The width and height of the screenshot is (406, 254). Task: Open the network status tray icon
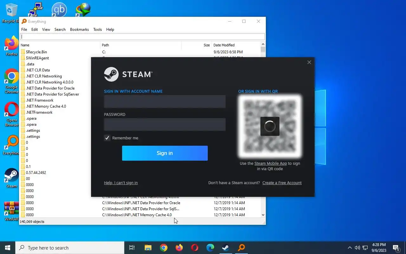(365, 248)
